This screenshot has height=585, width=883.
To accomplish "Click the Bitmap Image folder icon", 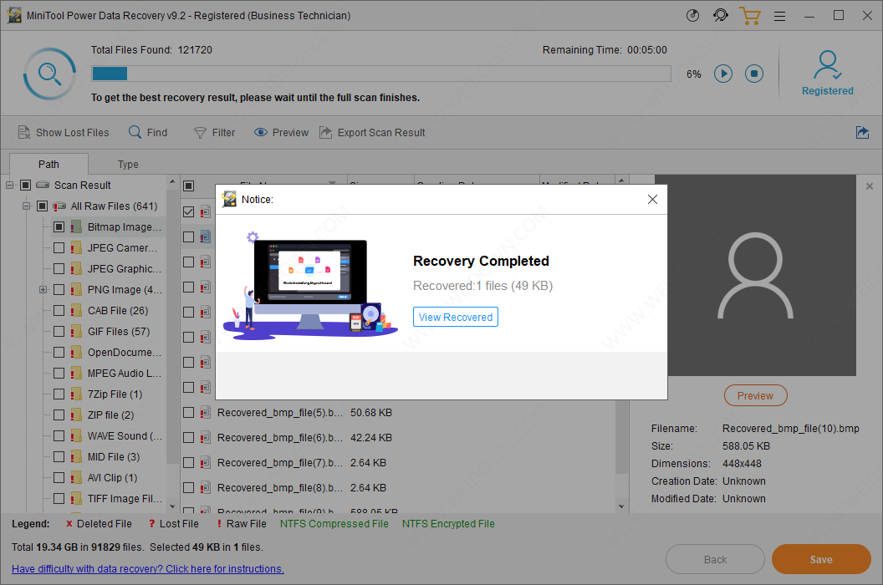I will (76, 227).
